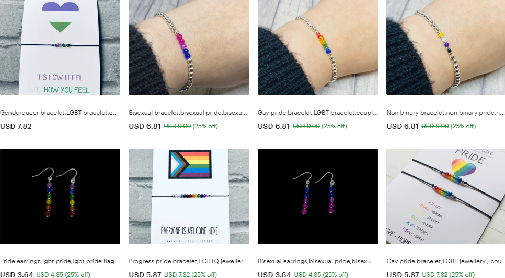Open the Genderqueer bracelet product image
Screen dimensions: 505x278
click(x=60, y=47)
